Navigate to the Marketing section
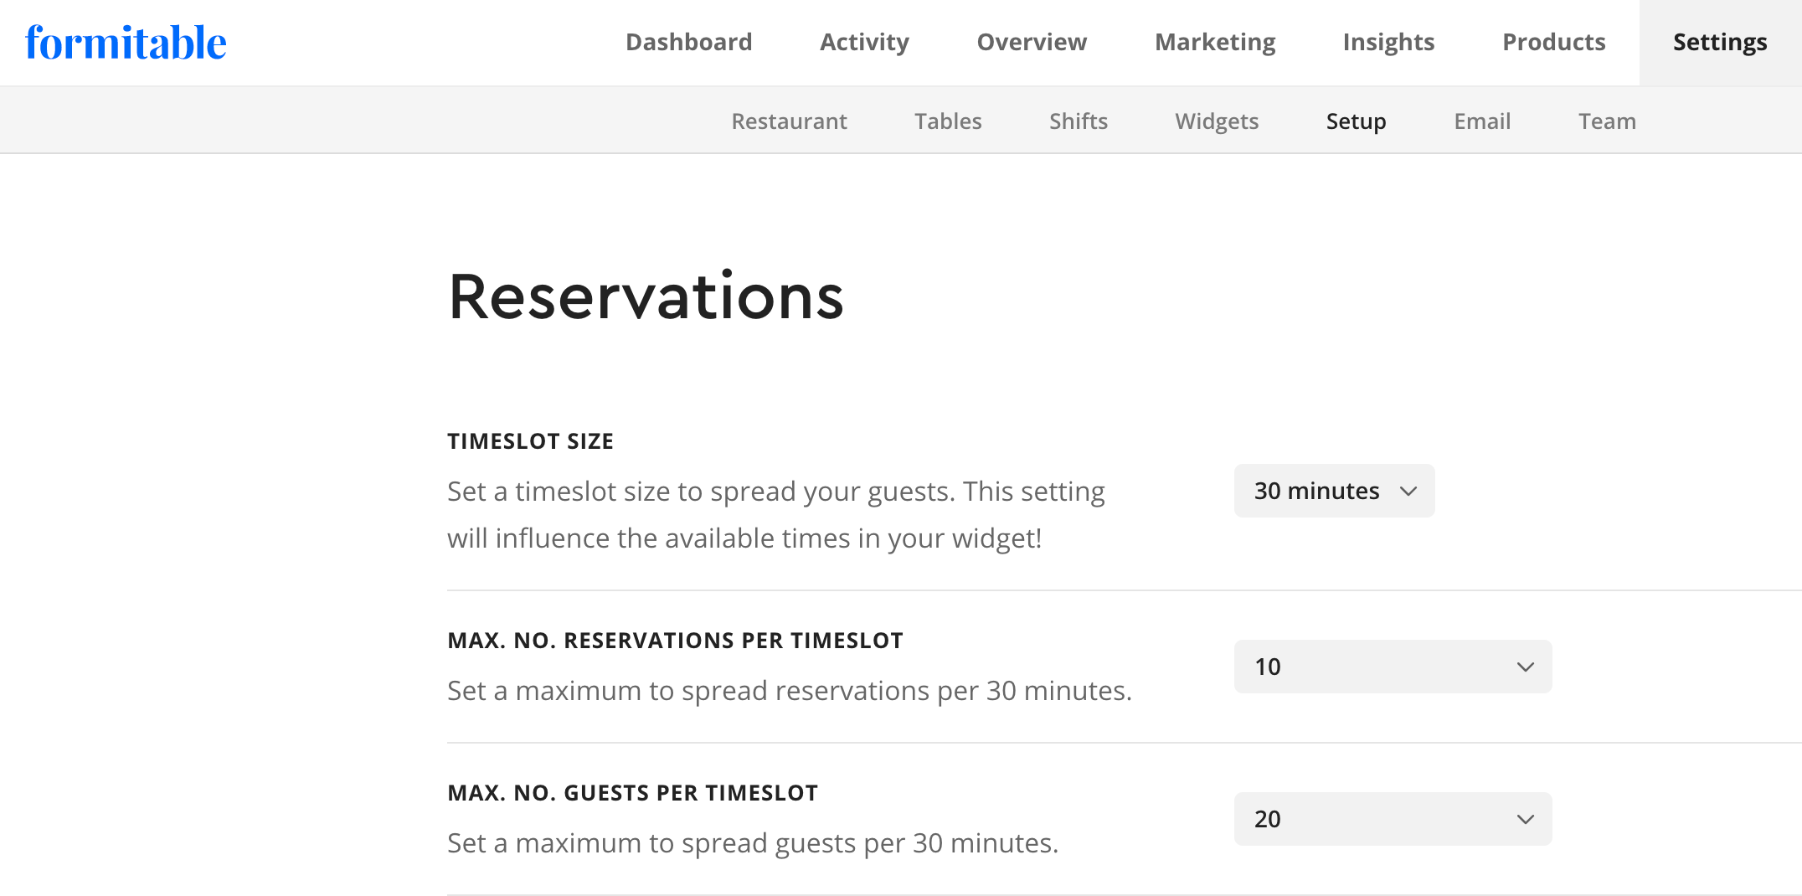 tap(1215, 43)
